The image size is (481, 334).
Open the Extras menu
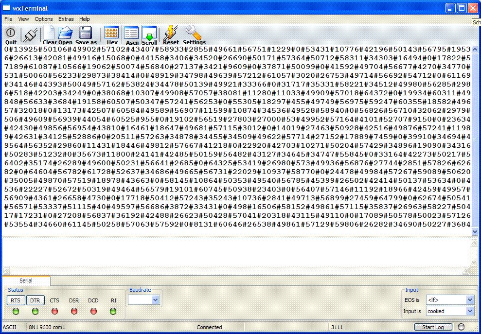(x=66, y=19)
